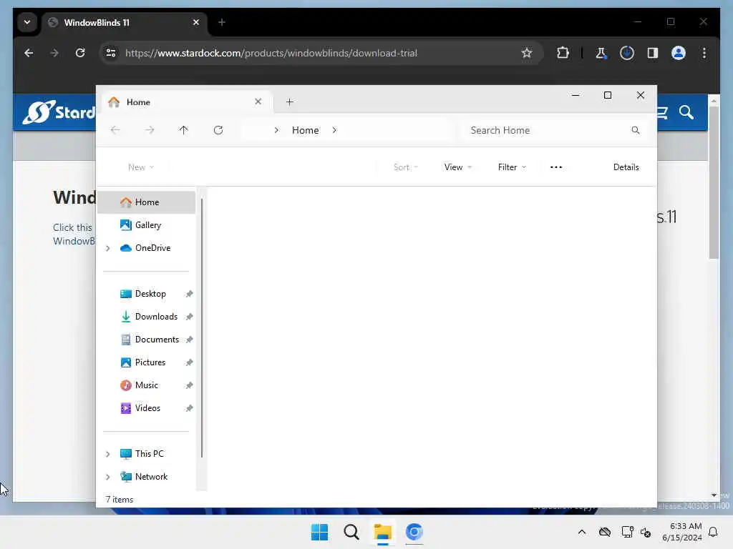Open the Chrome Extensions puzzle icon

pyautogui.click(x=563, y=53)
